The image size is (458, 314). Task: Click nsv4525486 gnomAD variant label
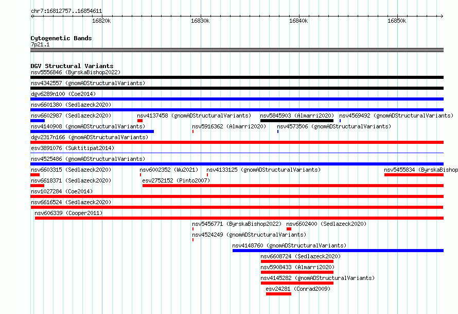click(88, 159)
